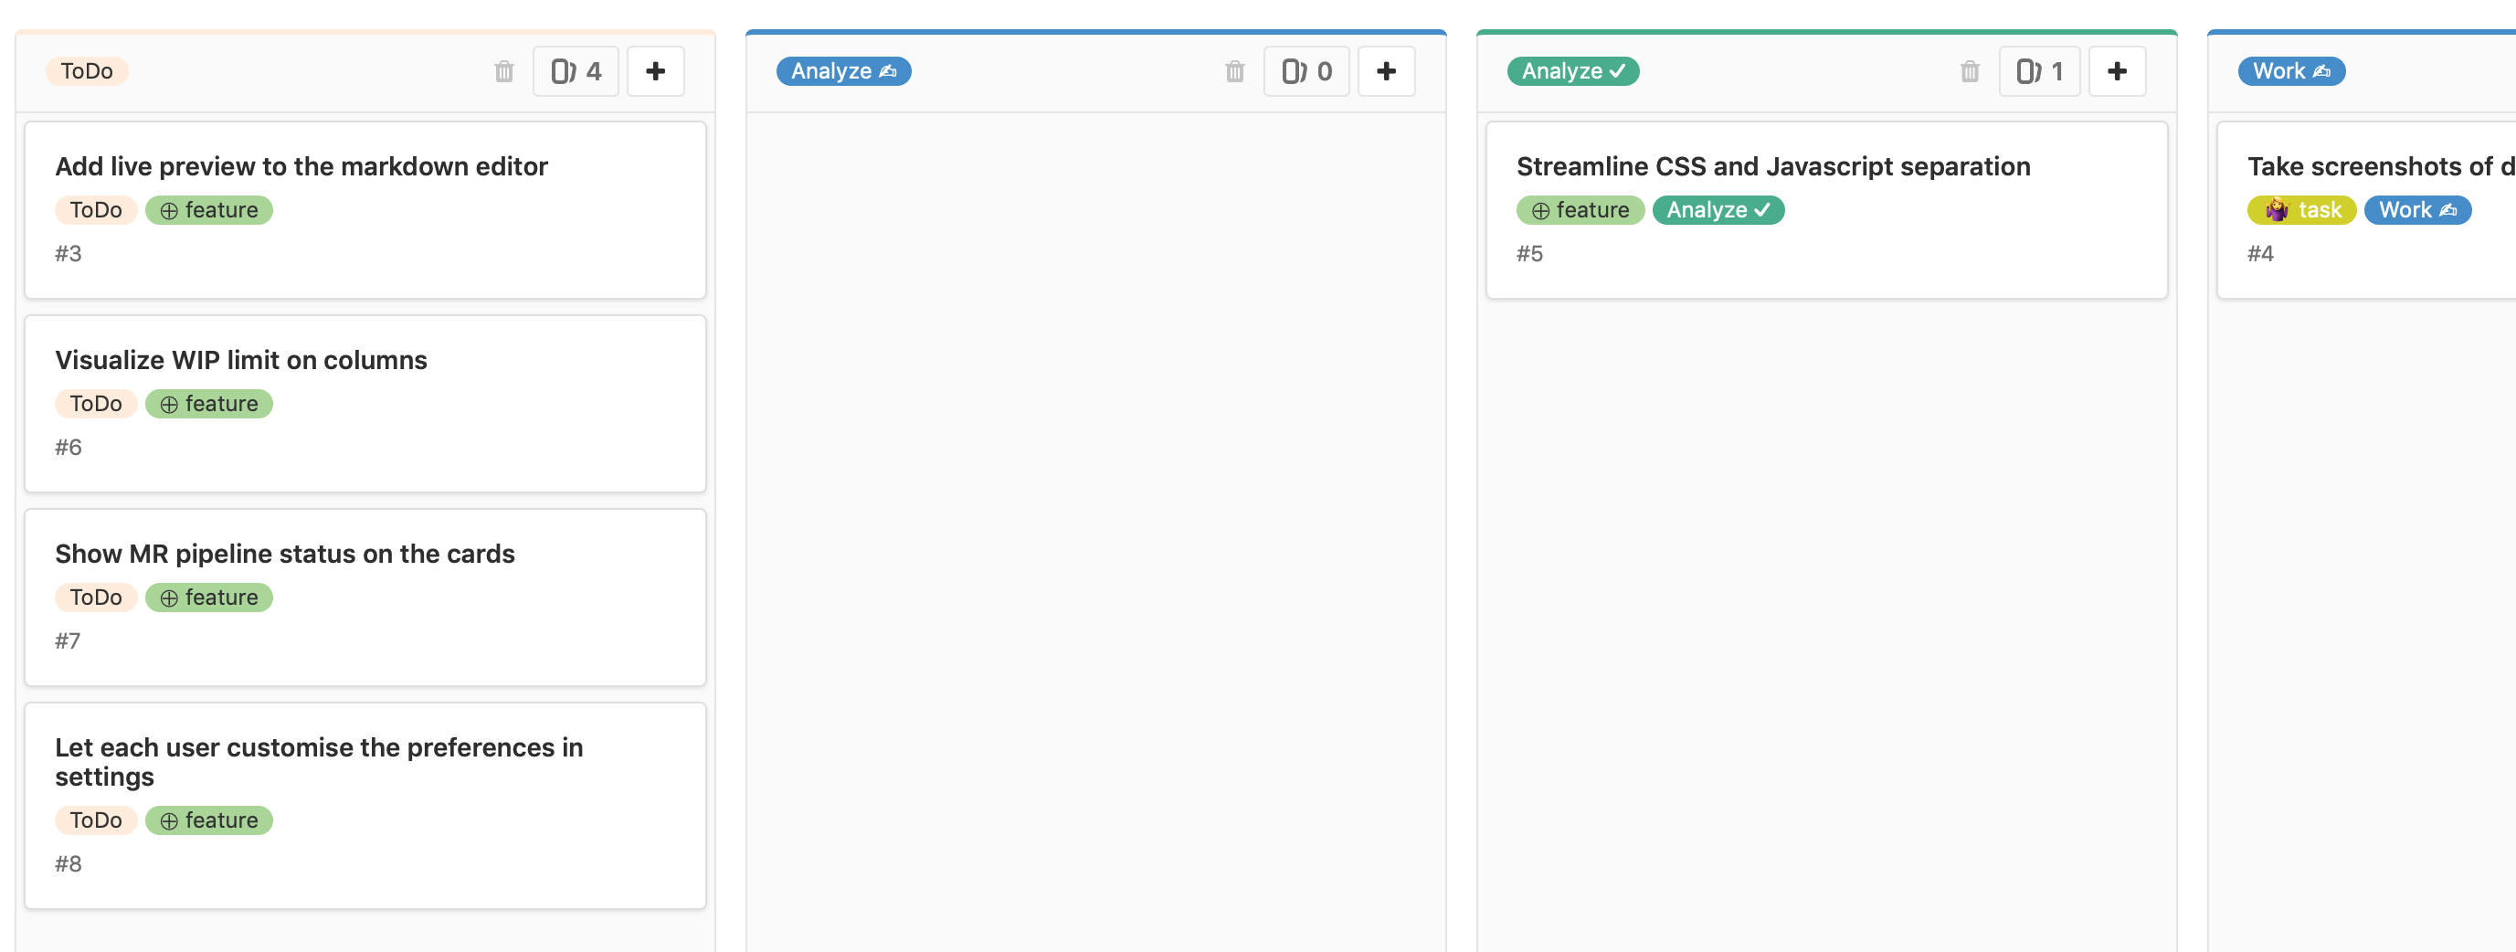Click the trash icon in the Analyze done column
Screen dimensions: 2516x952
click(1970, 70)
